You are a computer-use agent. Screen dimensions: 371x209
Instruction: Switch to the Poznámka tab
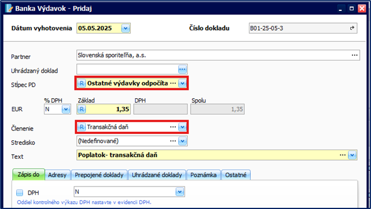pos(204,175)
